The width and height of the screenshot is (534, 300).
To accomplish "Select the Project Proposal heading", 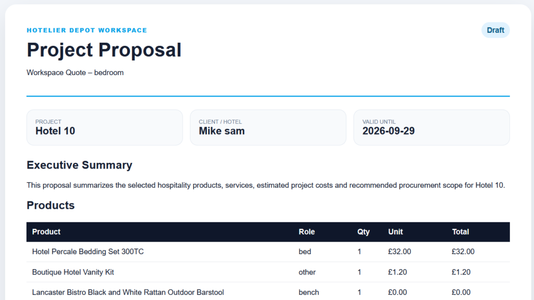I will [x=104, y=50].
